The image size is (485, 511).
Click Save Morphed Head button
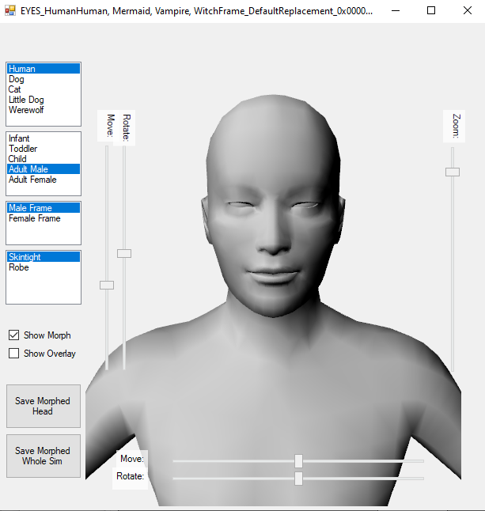[x=43, y=406]
